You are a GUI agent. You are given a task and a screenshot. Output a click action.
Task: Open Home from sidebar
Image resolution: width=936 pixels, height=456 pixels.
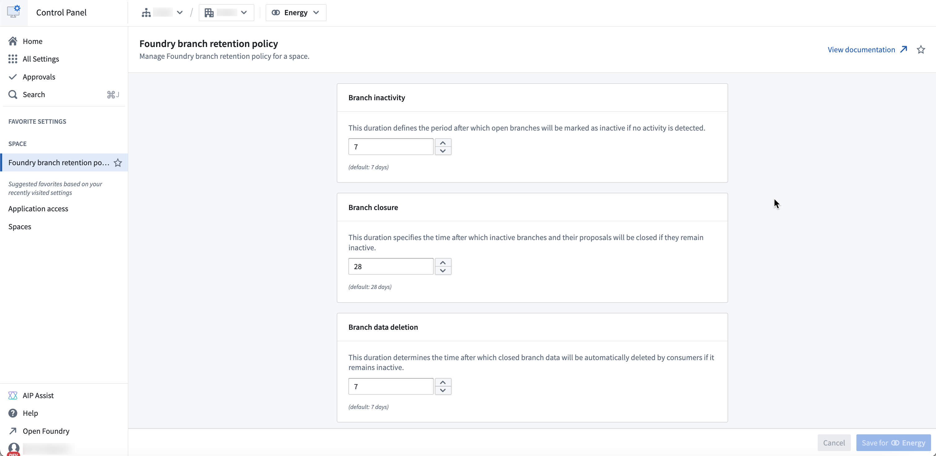pos(32,41)
